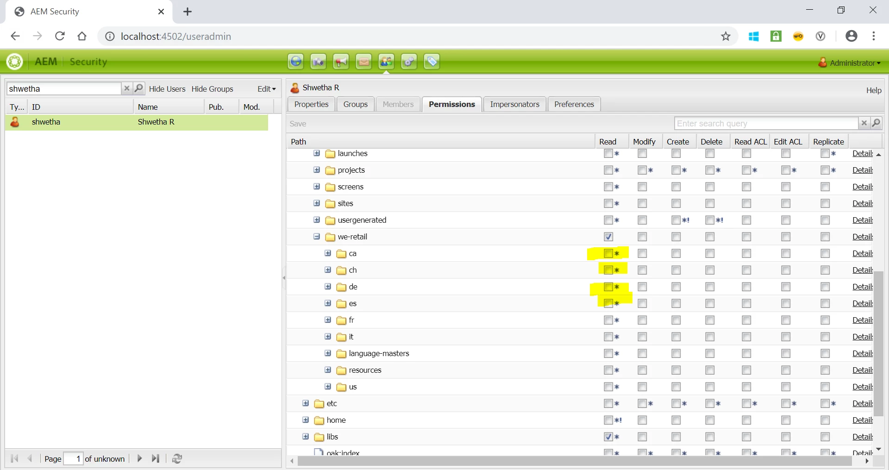The height and width of the screenshot is (470, 889).
Task: Expand the de folder
Action: (328, 287)
